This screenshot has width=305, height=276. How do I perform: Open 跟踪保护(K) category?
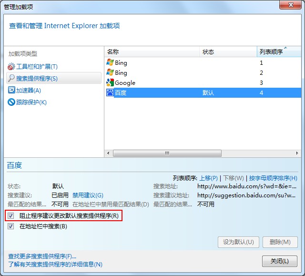[x=31, y=102]
